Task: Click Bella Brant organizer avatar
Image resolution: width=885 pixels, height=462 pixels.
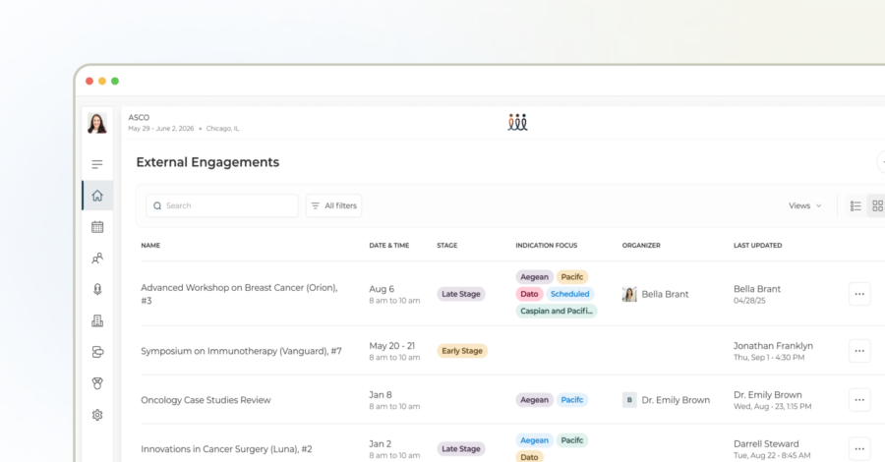Action: tap(629, 294)
